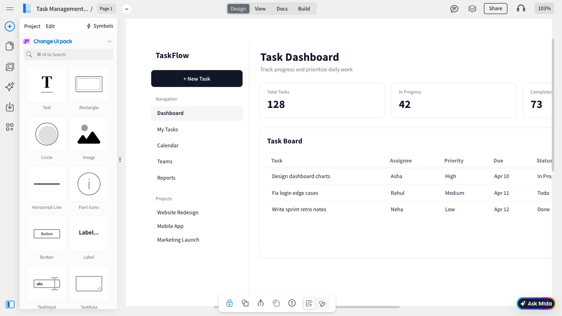This screenshot has width=562, height=316.
Task: Click the numbered annotation marker tool
Action: pos(292,303)
